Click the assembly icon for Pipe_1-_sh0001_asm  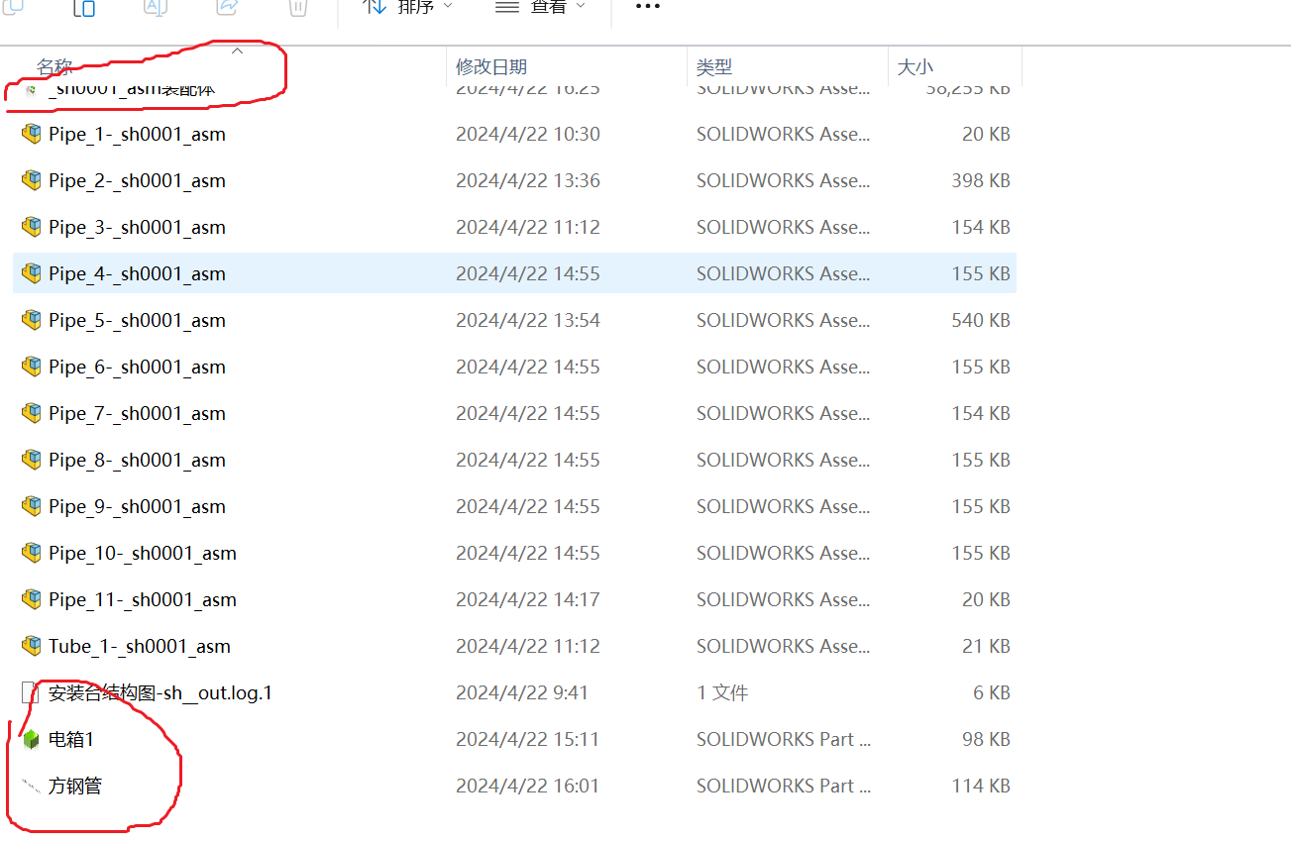click(x=32, y=134)
